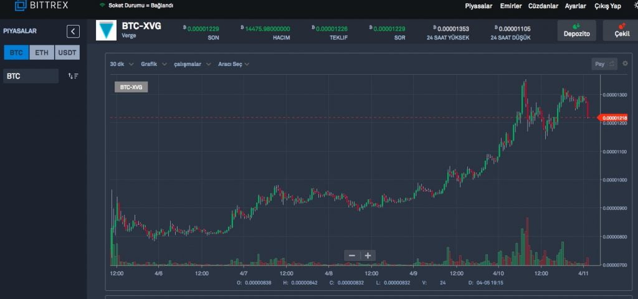Open the Araçı Seç tool dropdown
This screenshot has width=638, height=299.
(233, 64)
